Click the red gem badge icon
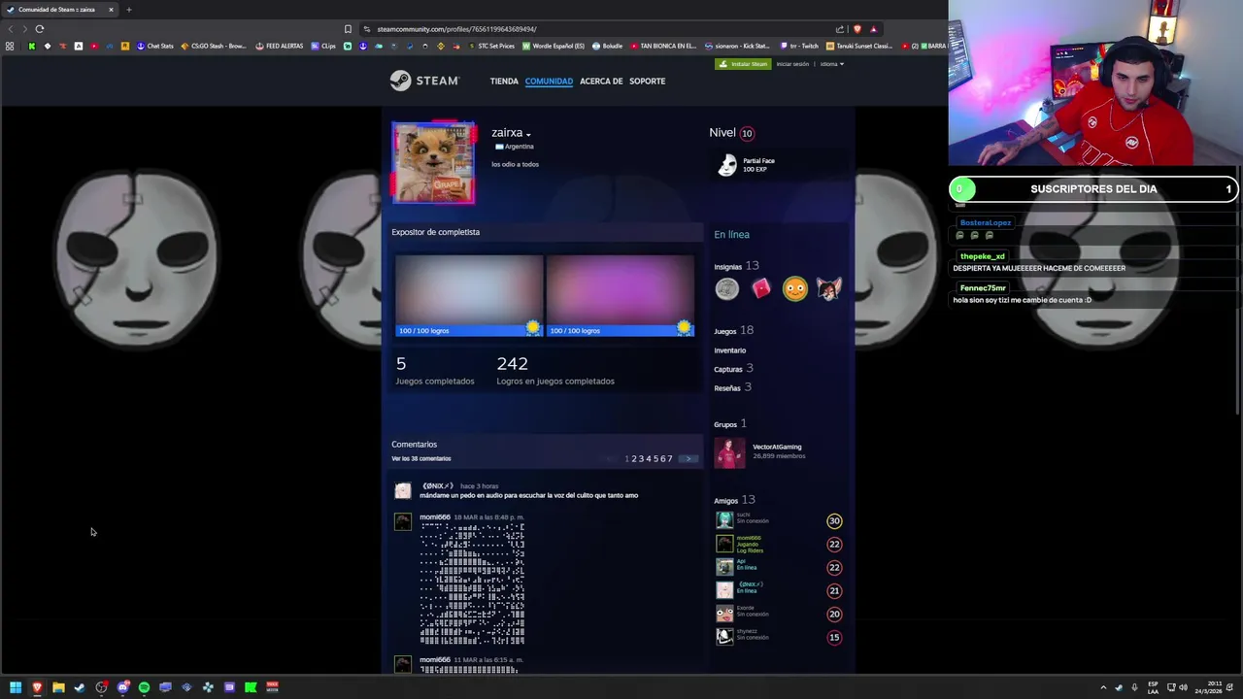The width and height of the screenshot is (1243, 699). pyautogui.click(x=761, y=288)
